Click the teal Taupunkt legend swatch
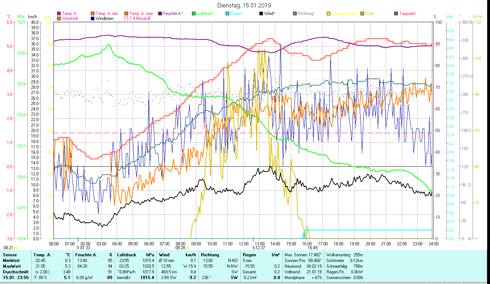The height and width of the screenshot is (284, 490). click(x=396, y=13)
